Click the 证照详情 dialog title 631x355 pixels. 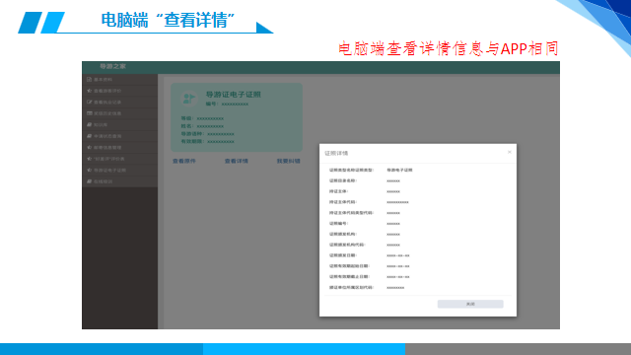click(336, 154)
